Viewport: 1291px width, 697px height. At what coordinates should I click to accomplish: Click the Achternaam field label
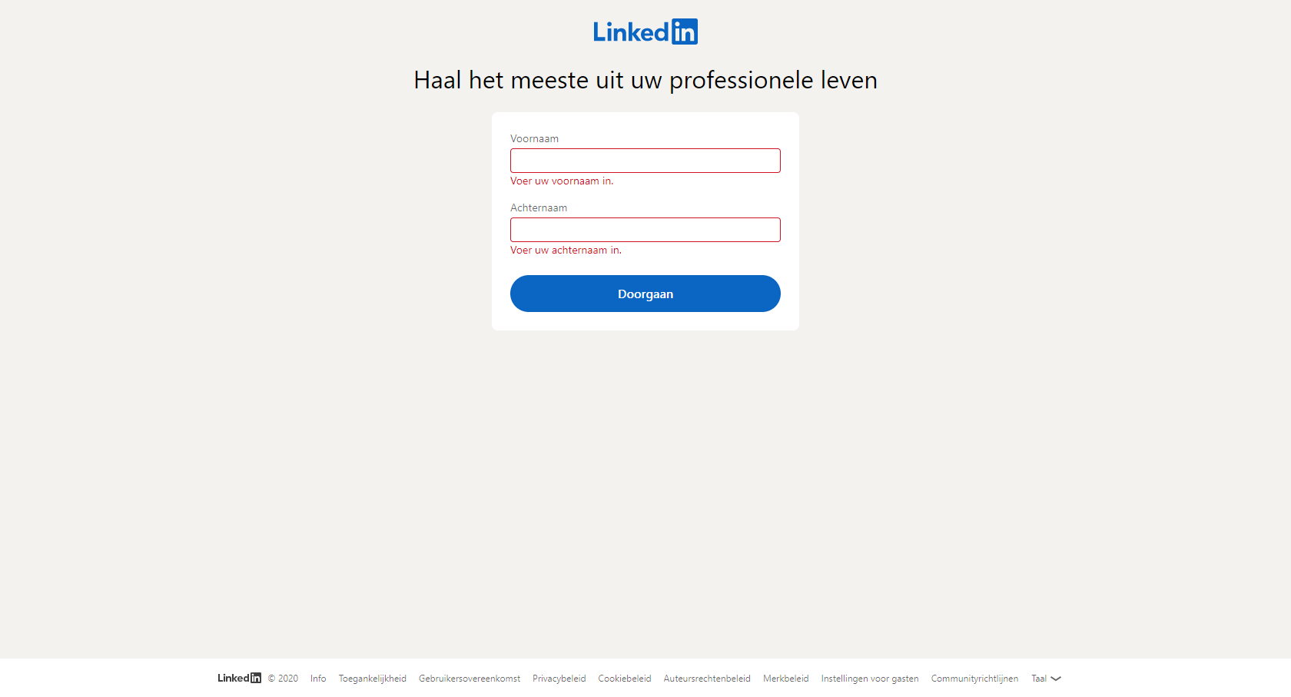pos(539,208)
